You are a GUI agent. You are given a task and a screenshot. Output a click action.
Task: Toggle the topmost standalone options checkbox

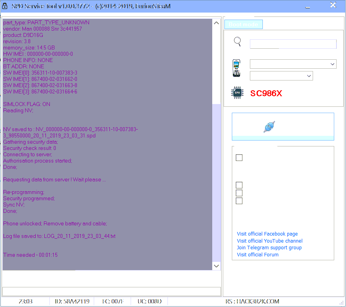click(239, 158)
